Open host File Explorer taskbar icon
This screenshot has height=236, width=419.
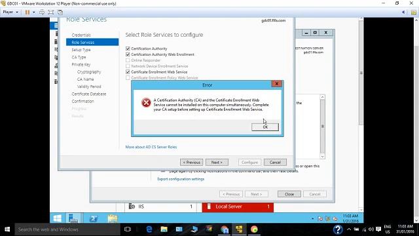(164, 229)
